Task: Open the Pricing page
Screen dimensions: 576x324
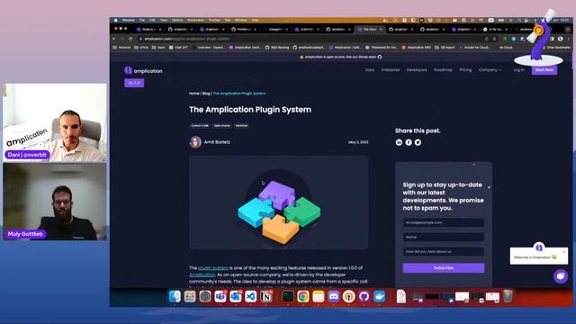Action: (465, 70)
